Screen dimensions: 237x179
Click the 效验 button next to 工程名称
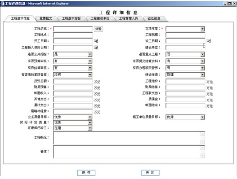tap(98, 29)
